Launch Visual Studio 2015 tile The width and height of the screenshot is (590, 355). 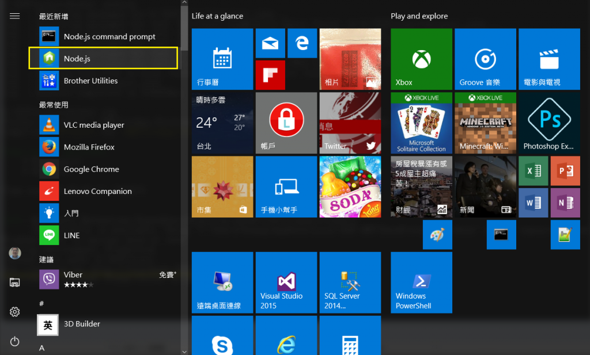coord(286,283)
